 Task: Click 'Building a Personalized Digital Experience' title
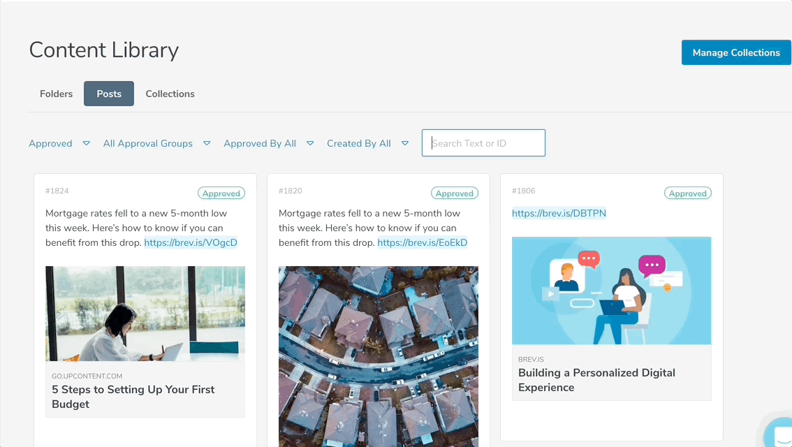click(x=596, y=380)
